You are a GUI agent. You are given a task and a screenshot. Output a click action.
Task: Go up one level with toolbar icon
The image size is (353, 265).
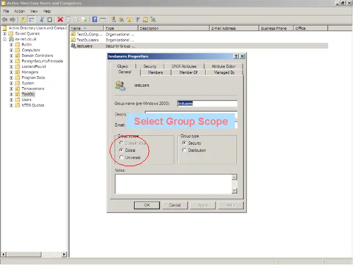tap(23, 20)
